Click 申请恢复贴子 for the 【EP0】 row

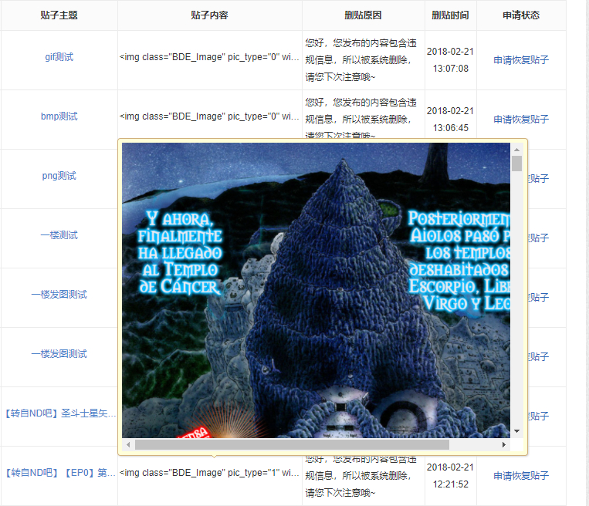coord(521,476)
